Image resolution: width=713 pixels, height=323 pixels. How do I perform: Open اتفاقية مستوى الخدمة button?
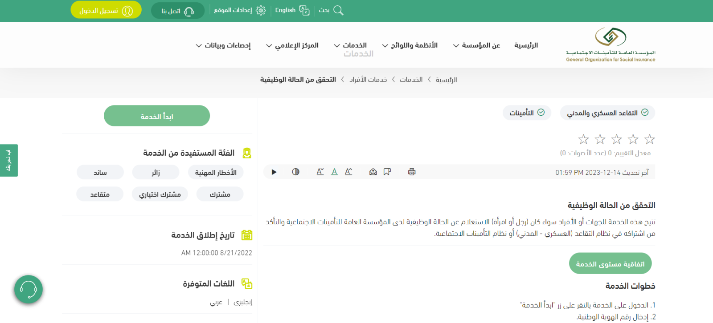point(610,264)
